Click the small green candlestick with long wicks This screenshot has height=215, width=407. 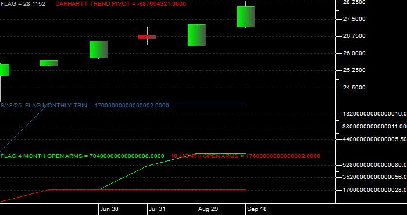(x=49, y=63)
